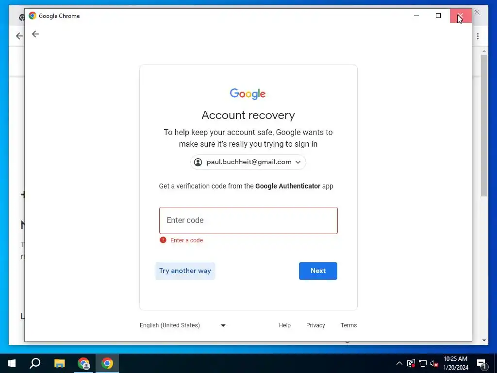Screen dimensions: 497x373
Task: Minimize the Google Chrome popup window
Action: [416, 16]
